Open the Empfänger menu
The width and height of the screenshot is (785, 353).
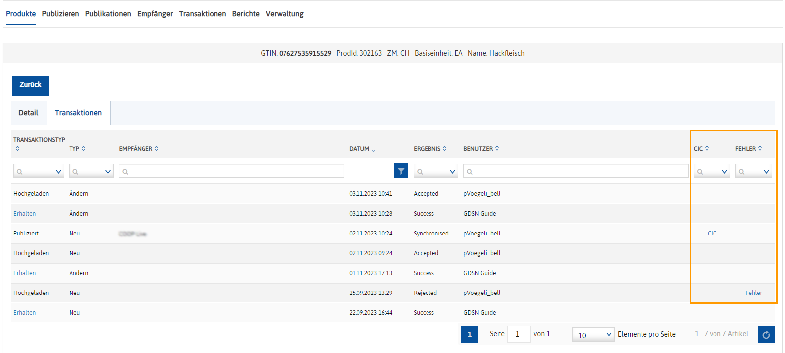pyautogui.click(x=155, y=14)
